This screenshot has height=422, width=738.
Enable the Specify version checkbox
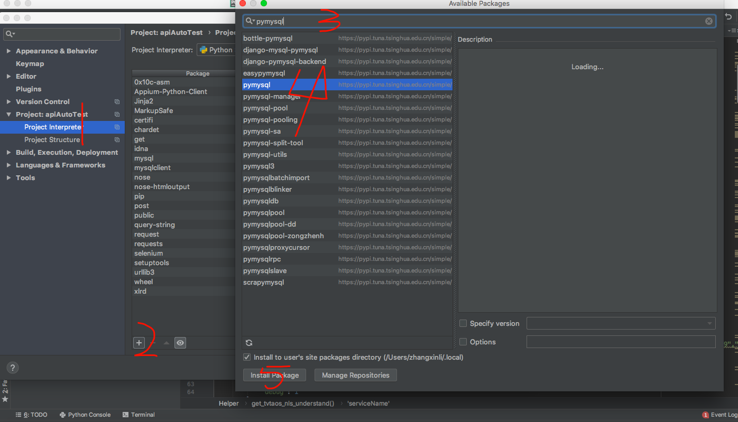[463, 323]
